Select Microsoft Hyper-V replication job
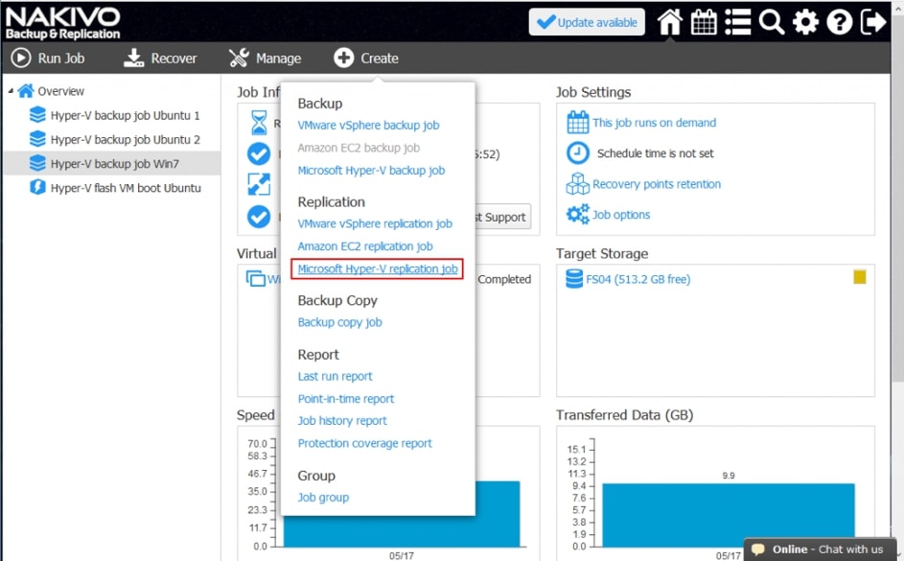The width and height of the screenshot is (904, 561). click(378, 269)
